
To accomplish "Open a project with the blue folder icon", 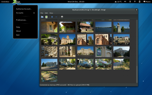I will 42,17.
